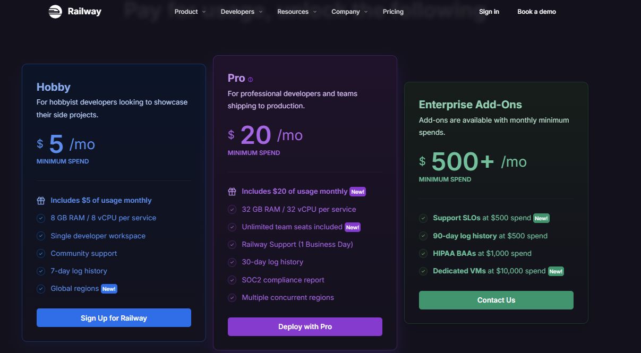Open the Company nav dropdown
This screenshot has width=641, height=353.
(349, 12)
